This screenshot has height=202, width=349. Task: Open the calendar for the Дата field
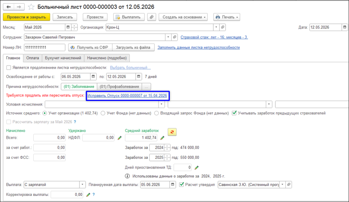[345, 27]
